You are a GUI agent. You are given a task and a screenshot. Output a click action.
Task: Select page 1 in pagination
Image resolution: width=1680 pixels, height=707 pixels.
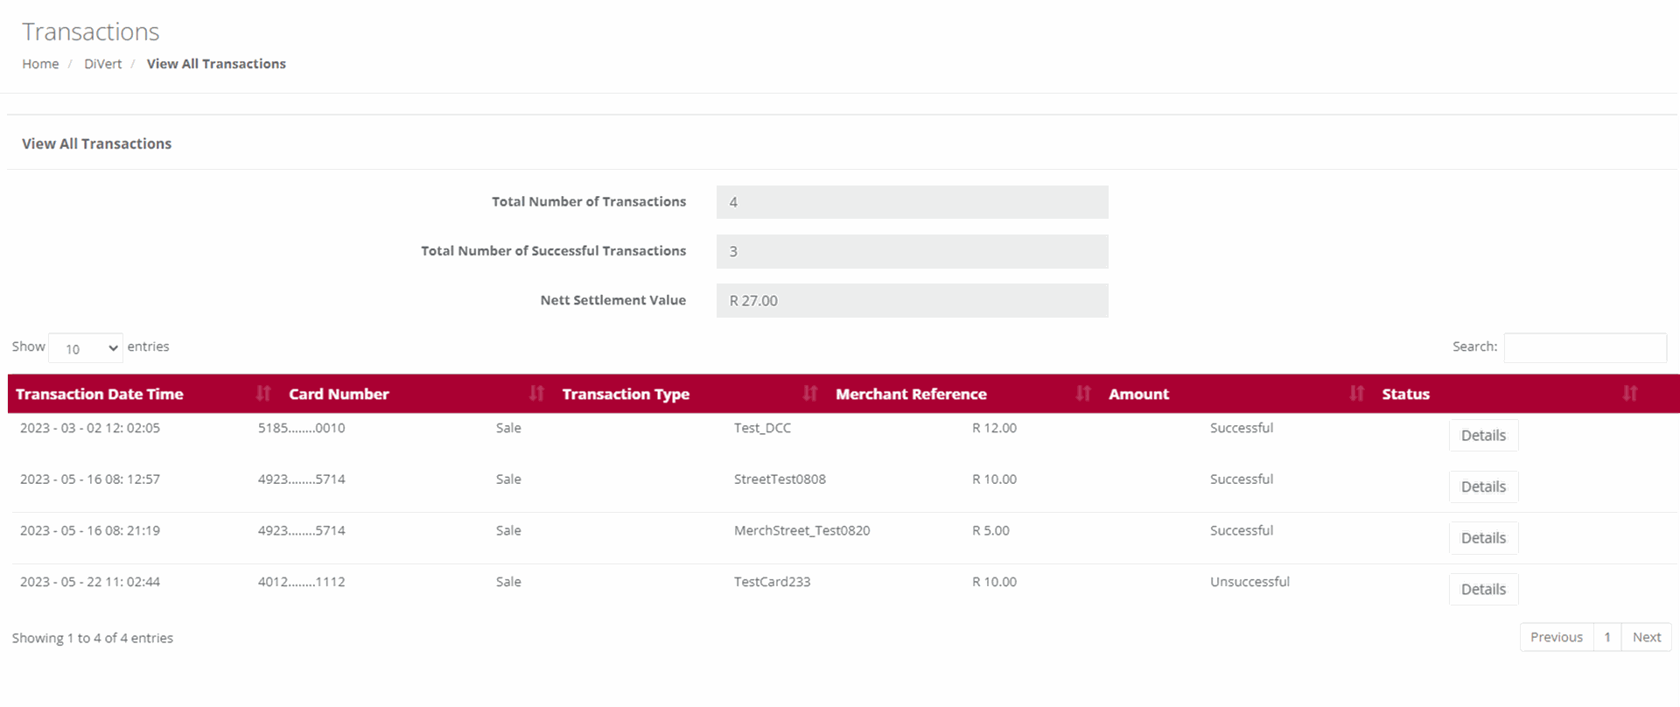coord(1606,637)
